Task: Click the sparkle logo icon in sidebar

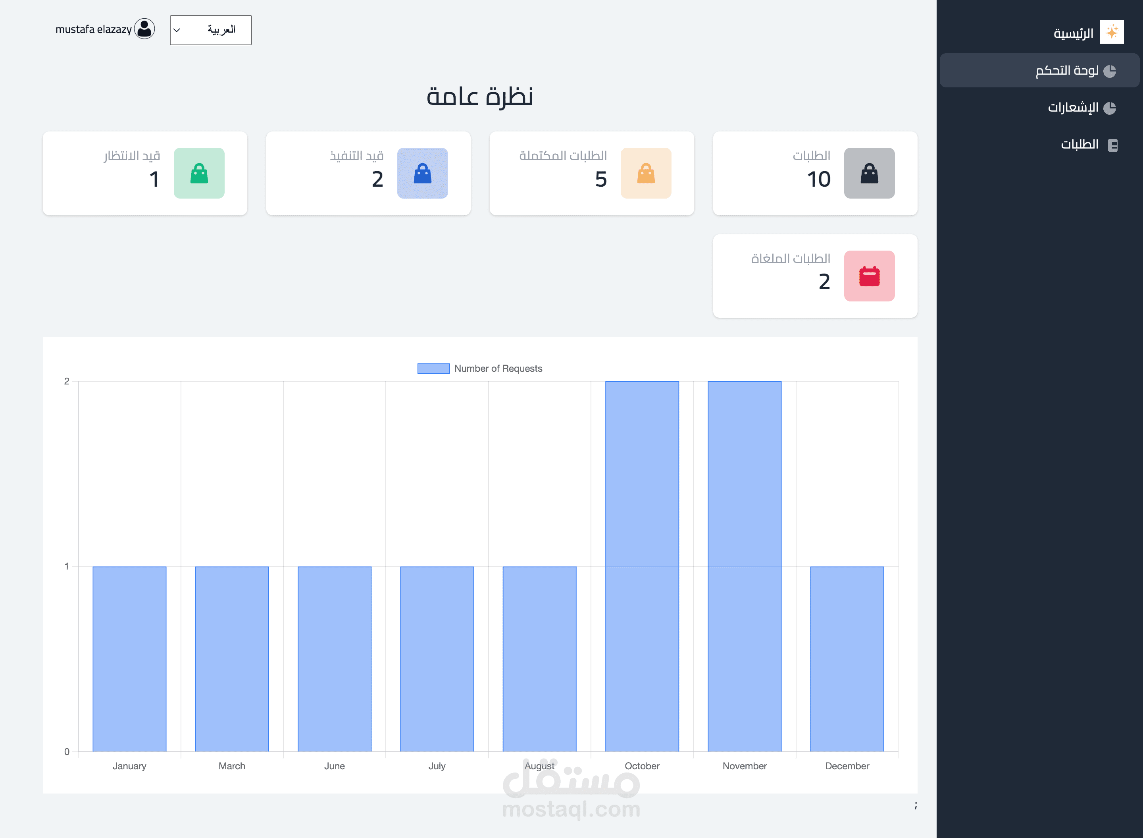Action: [1112, 32]
